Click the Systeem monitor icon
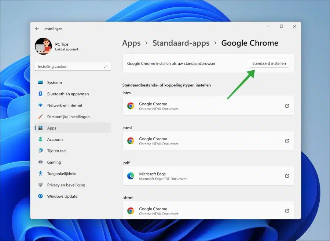330x241 pixels. (x=40, y=82)
